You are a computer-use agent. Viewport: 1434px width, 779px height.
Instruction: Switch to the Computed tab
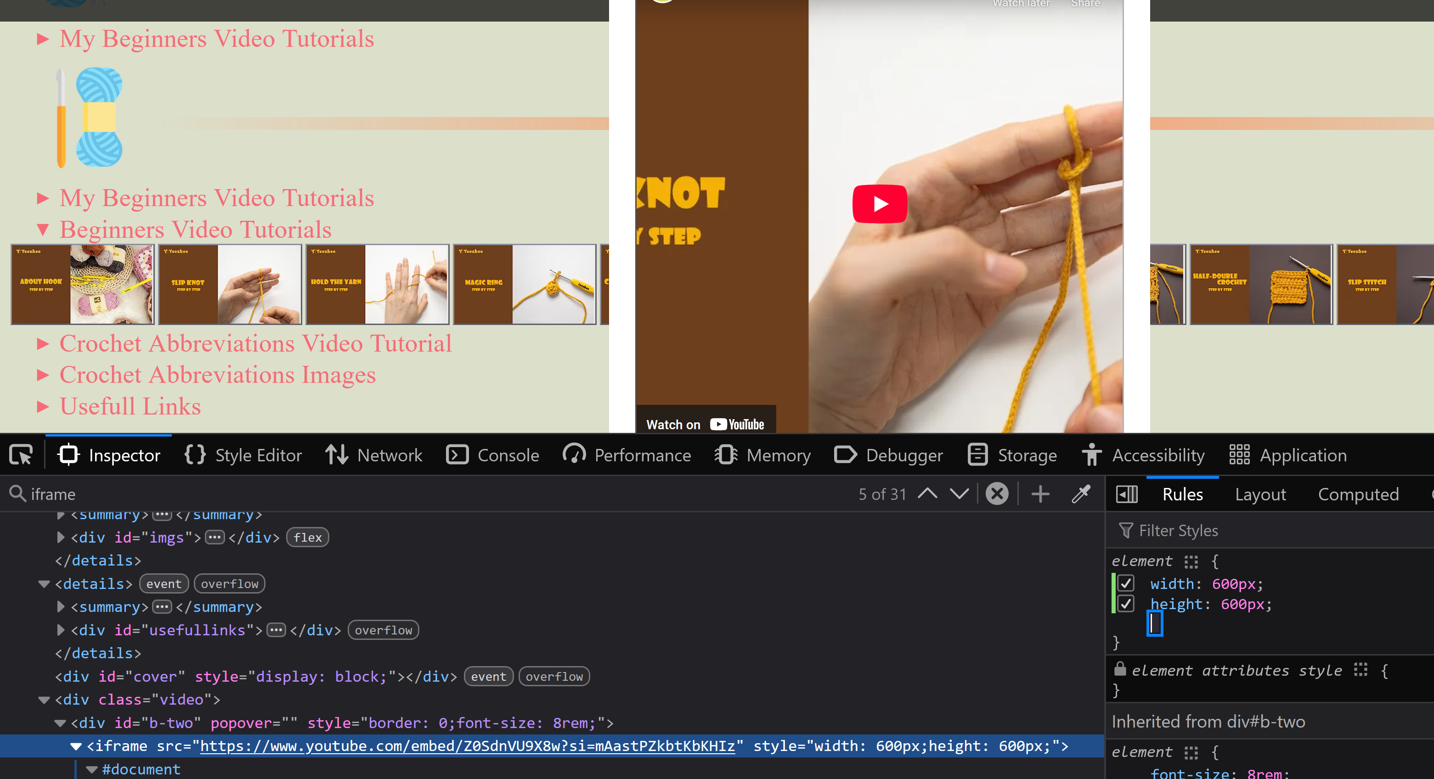(x=1358, y=494)
